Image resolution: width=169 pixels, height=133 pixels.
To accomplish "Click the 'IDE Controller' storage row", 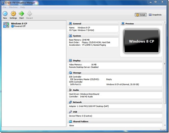I will (x=75, y=77).
